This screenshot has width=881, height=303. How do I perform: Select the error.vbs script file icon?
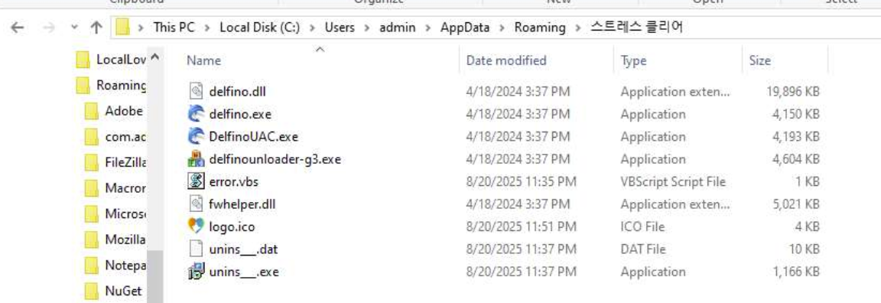click(x=196, y=181)
